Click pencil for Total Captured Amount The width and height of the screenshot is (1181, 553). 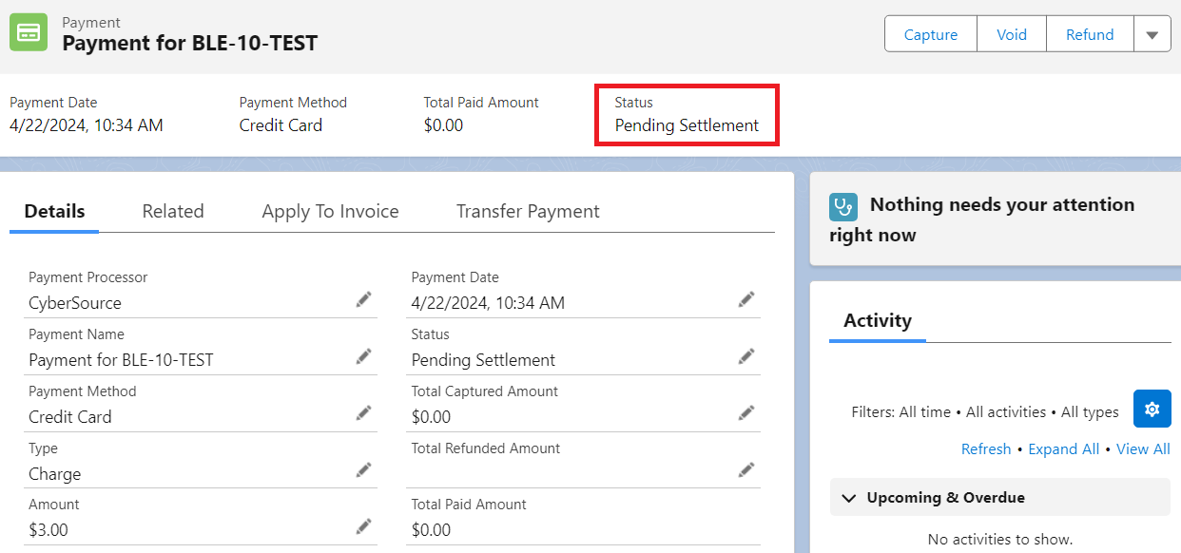[746, 412]
